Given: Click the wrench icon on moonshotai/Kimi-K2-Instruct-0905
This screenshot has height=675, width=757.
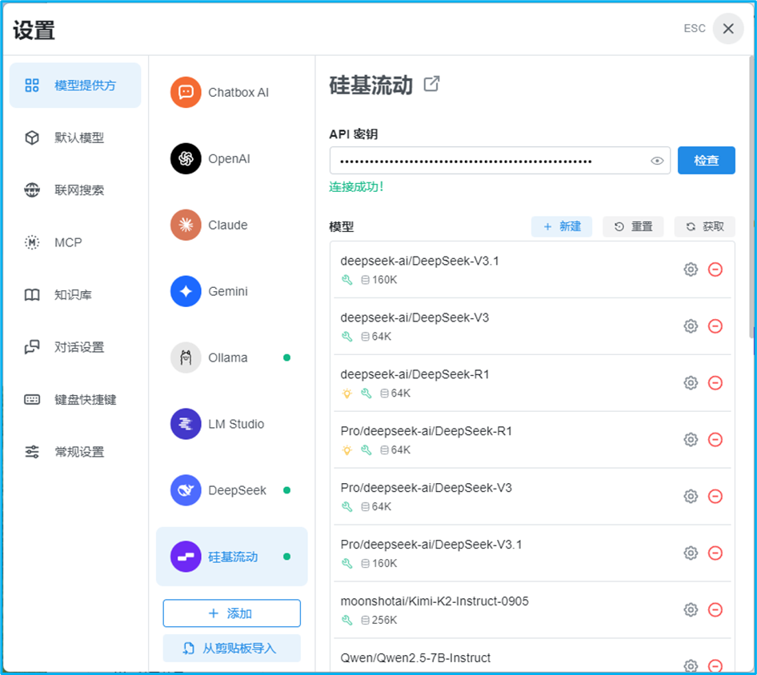Looking at the screenshot, I should tap(346, 620).
